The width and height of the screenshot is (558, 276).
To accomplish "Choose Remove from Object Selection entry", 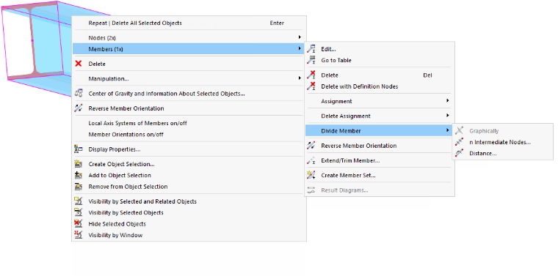I will coord(189,187).
